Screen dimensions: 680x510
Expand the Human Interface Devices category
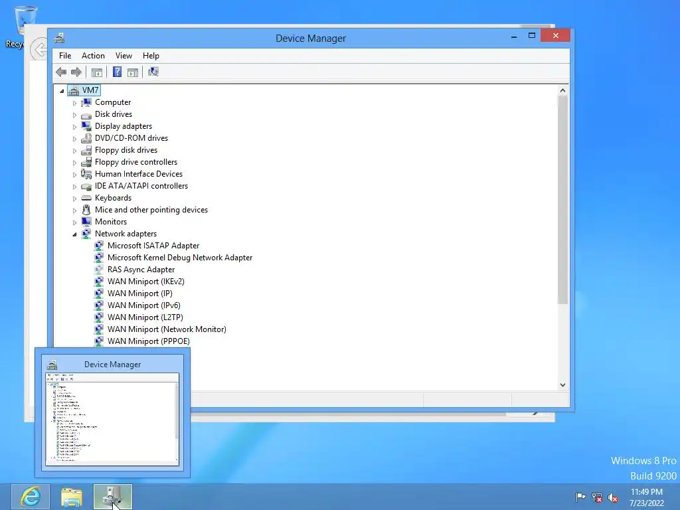[74, 175]
